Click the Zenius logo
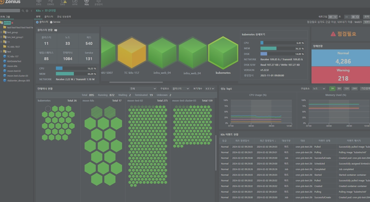370x202 pixels. click(10, 2)
